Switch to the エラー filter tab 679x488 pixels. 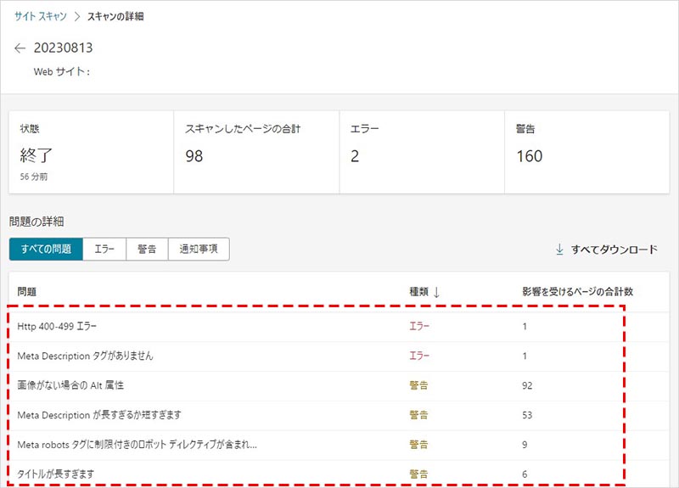[104, 249]
